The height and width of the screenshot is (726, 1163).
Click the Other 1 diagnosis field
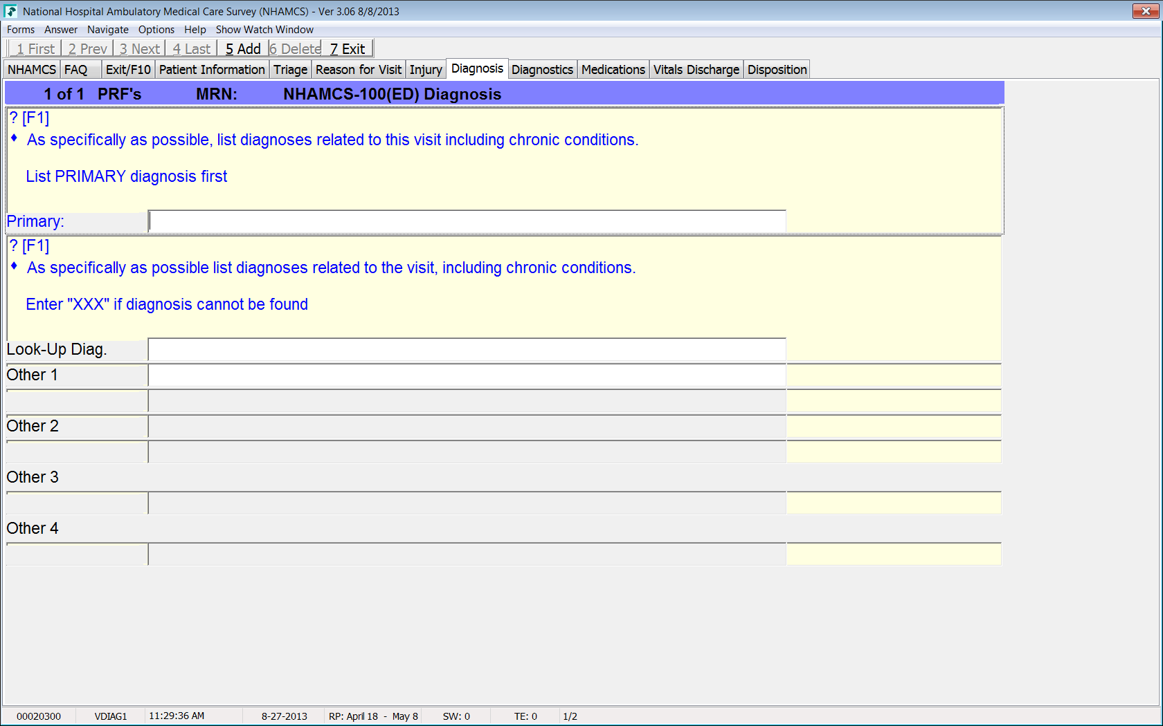(467, 375)
